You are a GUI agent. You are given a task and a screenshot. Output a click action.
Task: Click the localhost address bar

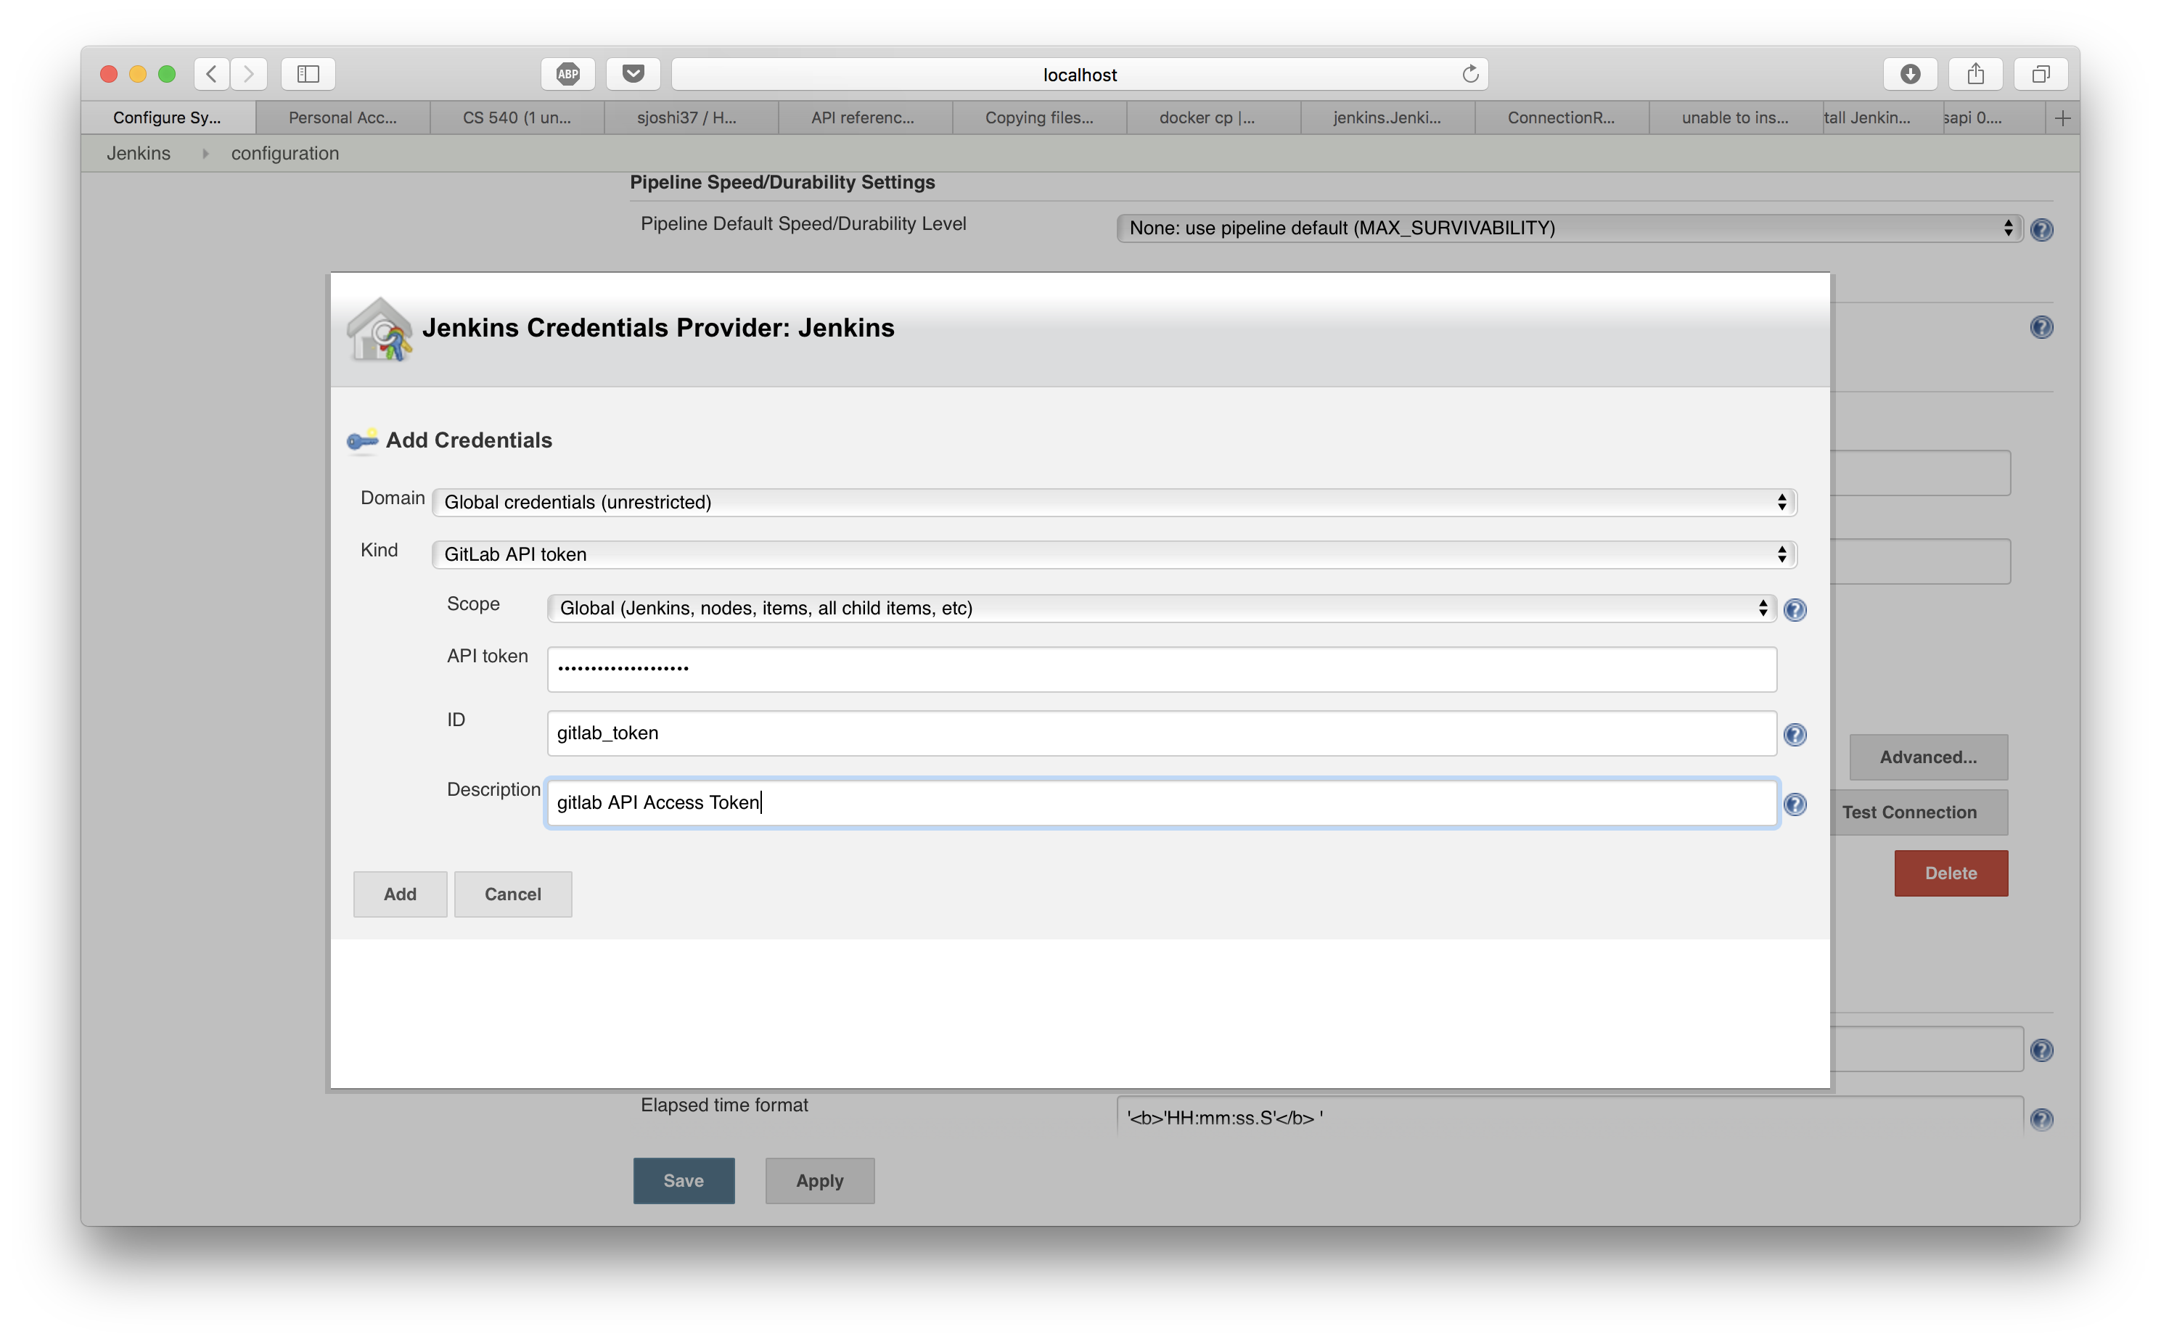coord(1080,75)
